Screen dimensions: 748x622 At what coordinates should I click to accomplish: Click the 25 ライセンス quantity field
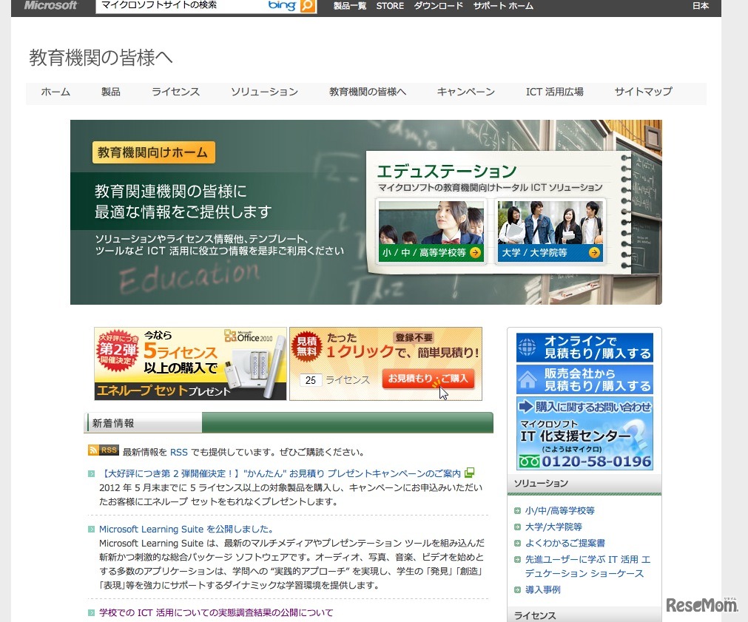point(311,380)
